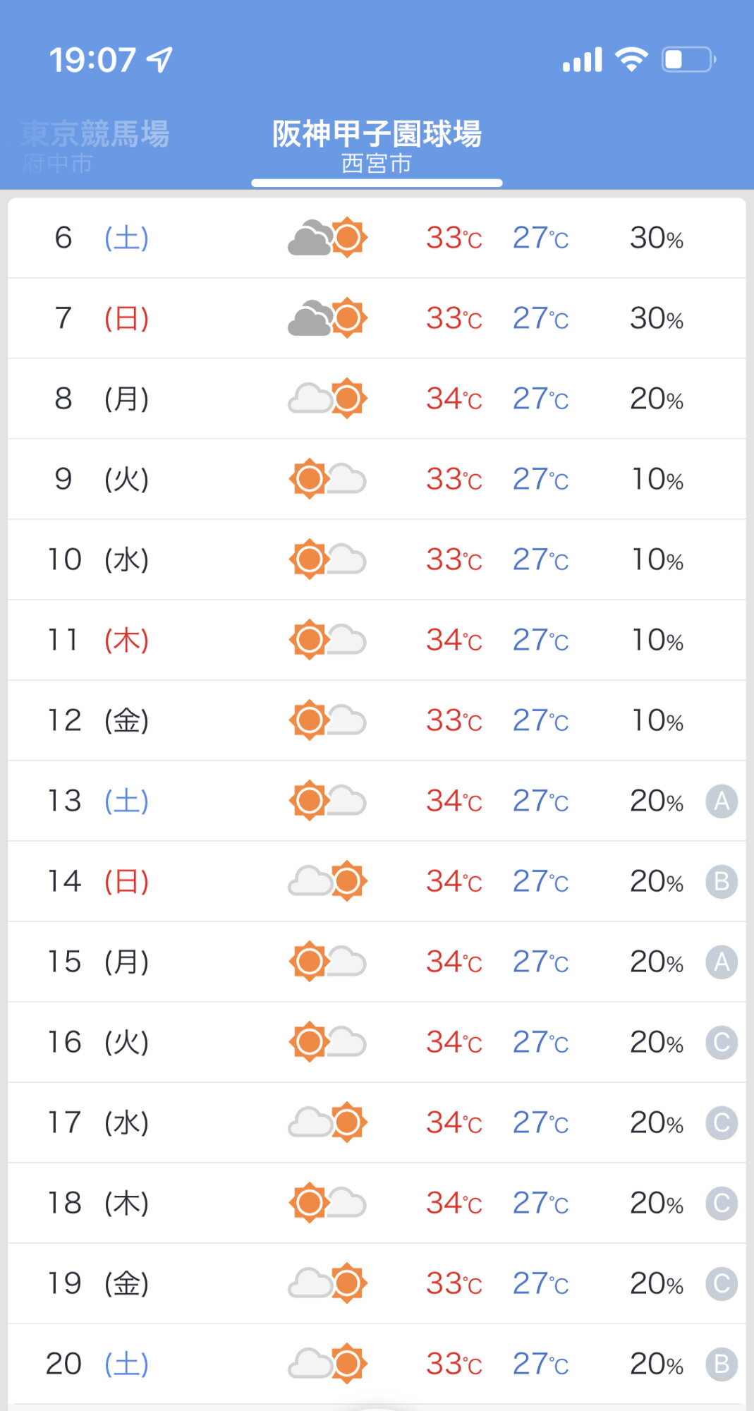Tap the 27°C low on the 12th
This screenshot has width=754, height=1411.
coord(540,720)
